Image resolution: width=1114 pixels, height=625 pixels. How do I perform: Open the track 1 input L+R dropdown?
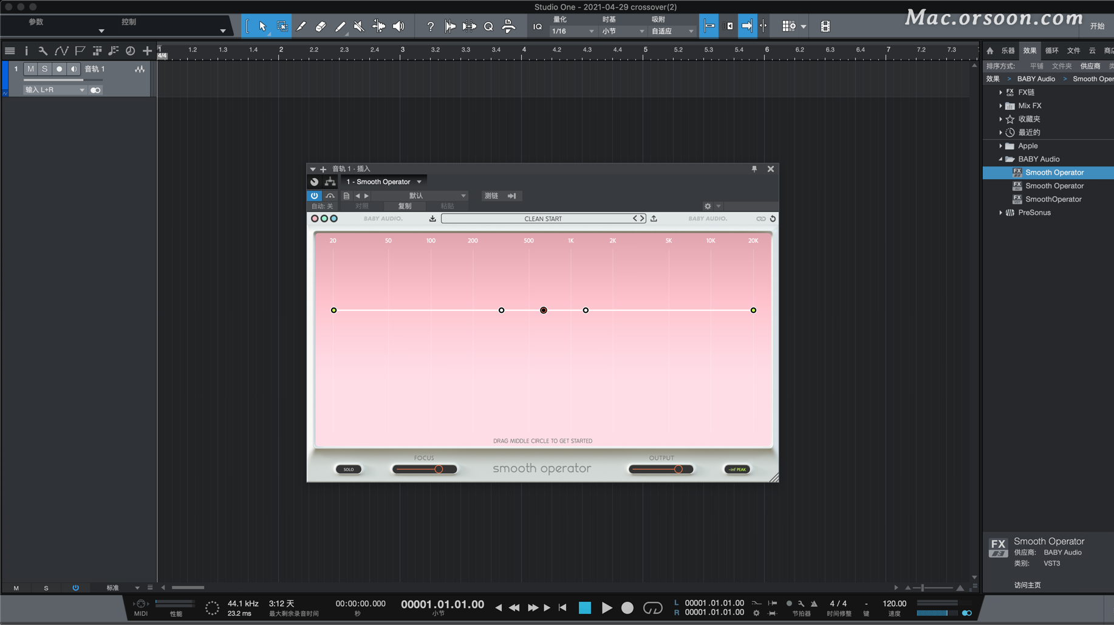[55, 90]
